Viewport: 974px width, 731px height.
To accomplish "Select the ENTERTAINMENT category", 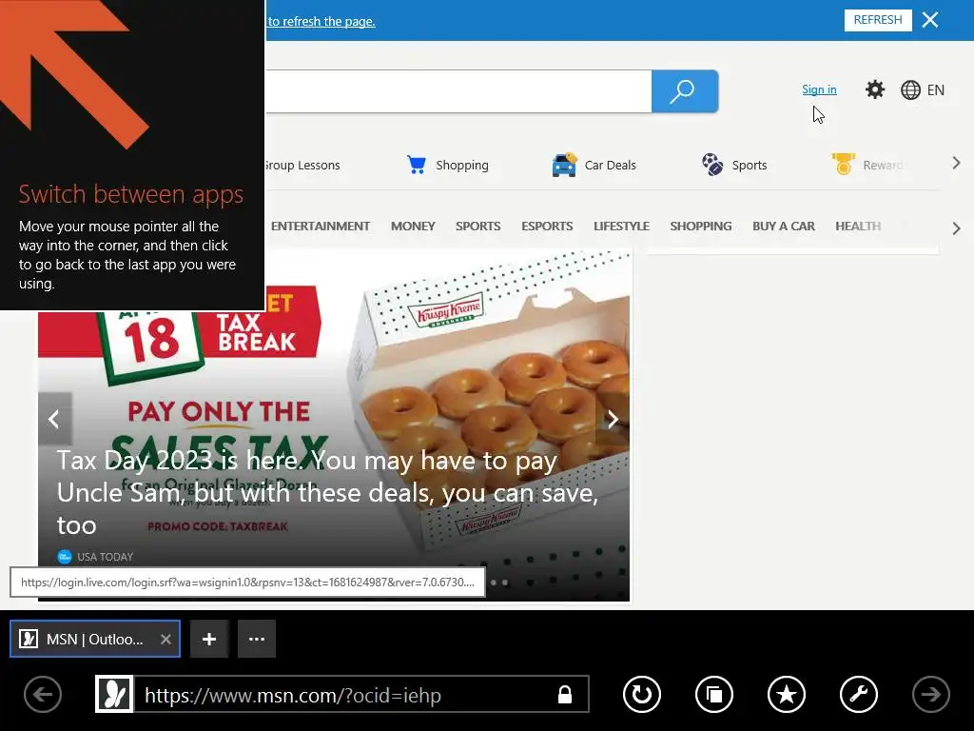I will [320, 227].
